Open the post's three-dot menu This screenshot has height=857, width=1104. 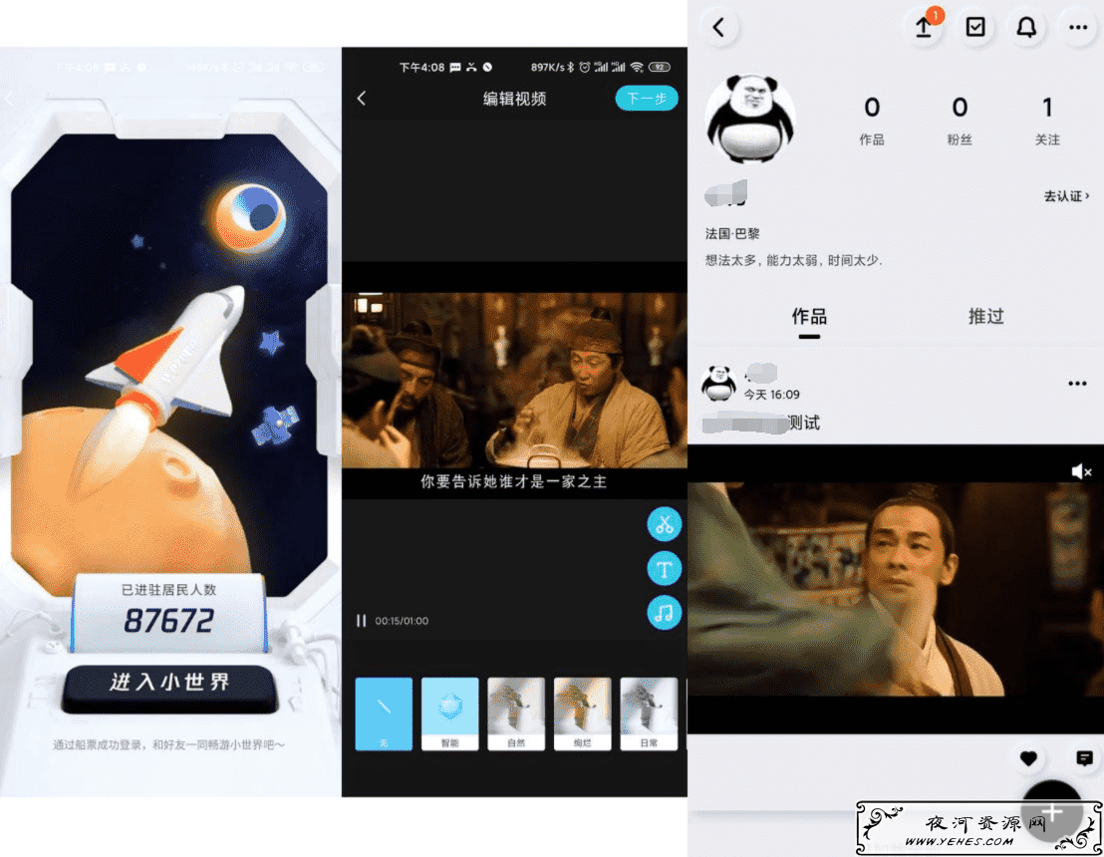click(x=1077, y=383)
